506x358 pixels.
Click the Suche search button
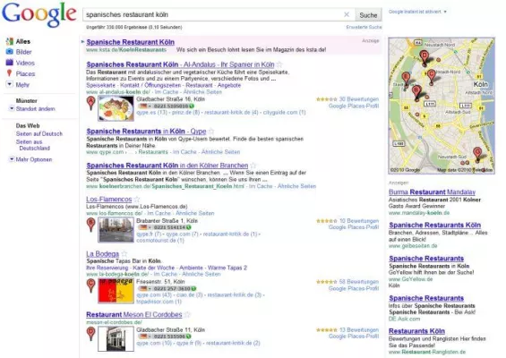click(368, 15)
